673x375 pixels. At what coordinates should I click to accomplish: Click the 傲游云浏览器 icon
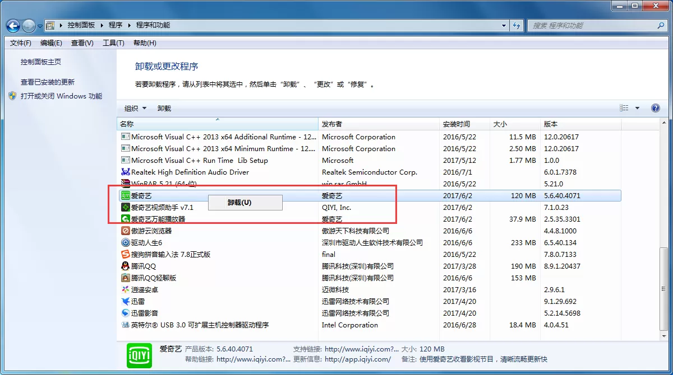(x=126, y=231)
